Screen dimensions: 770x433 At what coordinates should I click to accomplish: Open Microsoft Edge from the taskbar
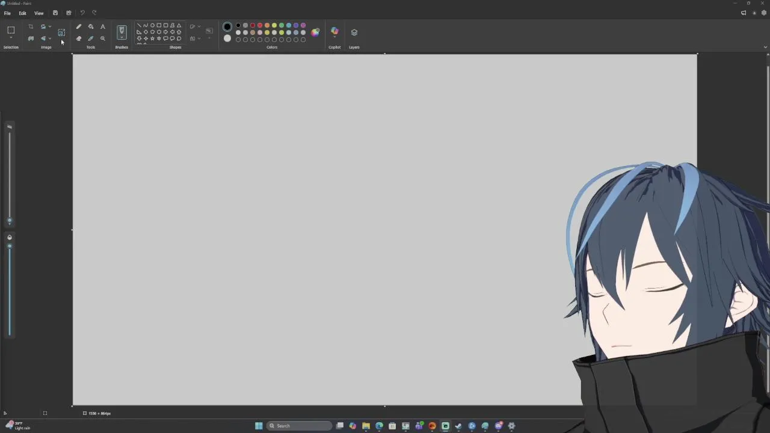tap(379, 426)
